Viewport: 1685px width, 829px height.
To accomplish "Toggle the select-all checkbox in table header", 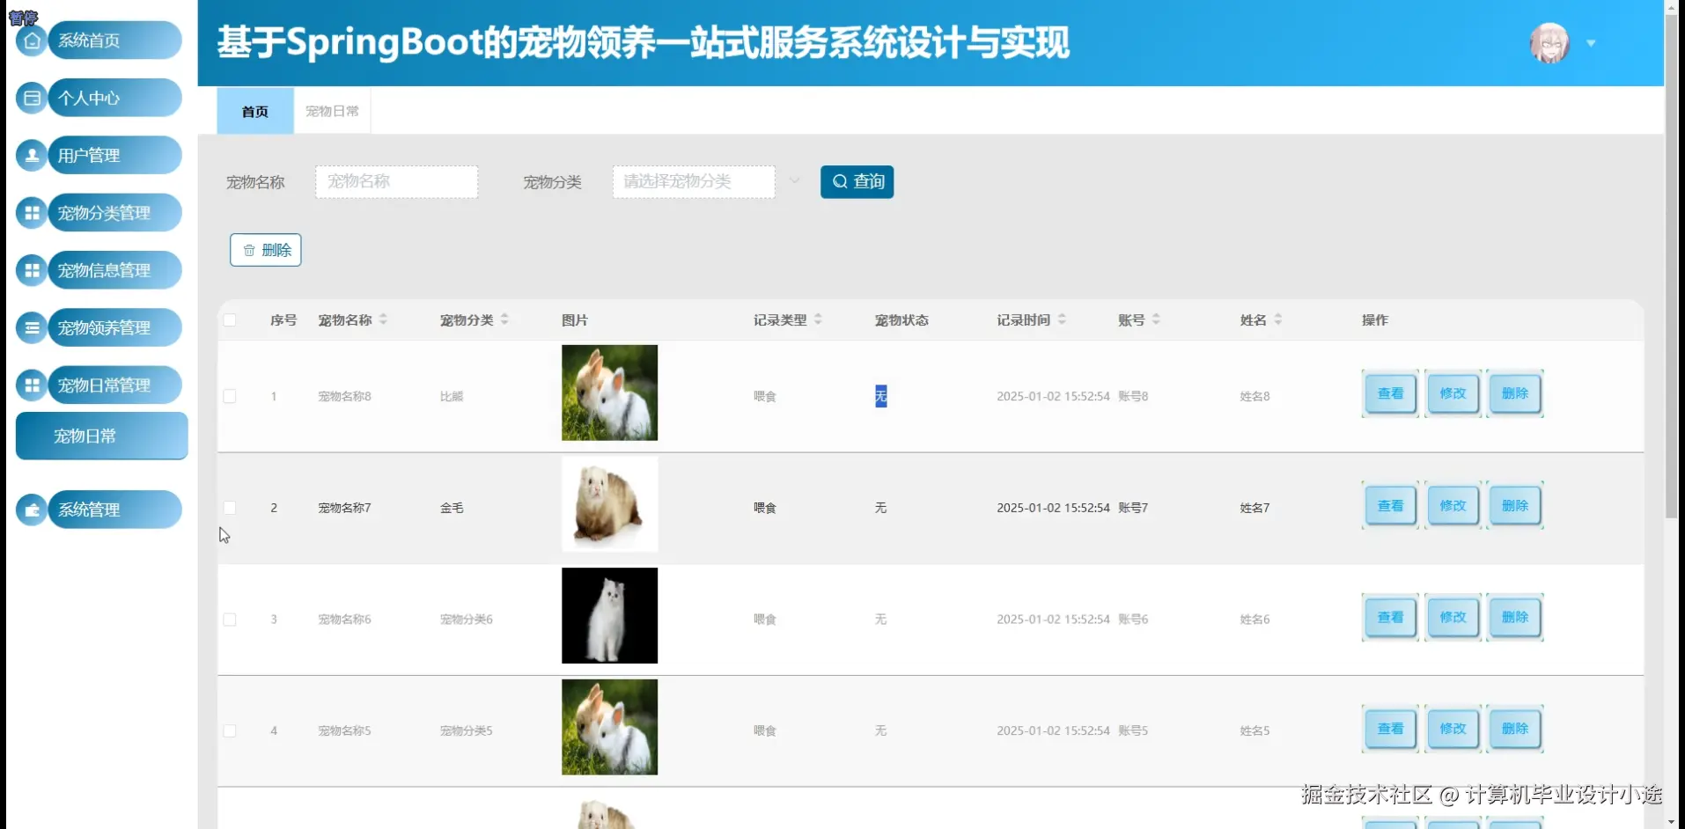I will click(230, 320).
